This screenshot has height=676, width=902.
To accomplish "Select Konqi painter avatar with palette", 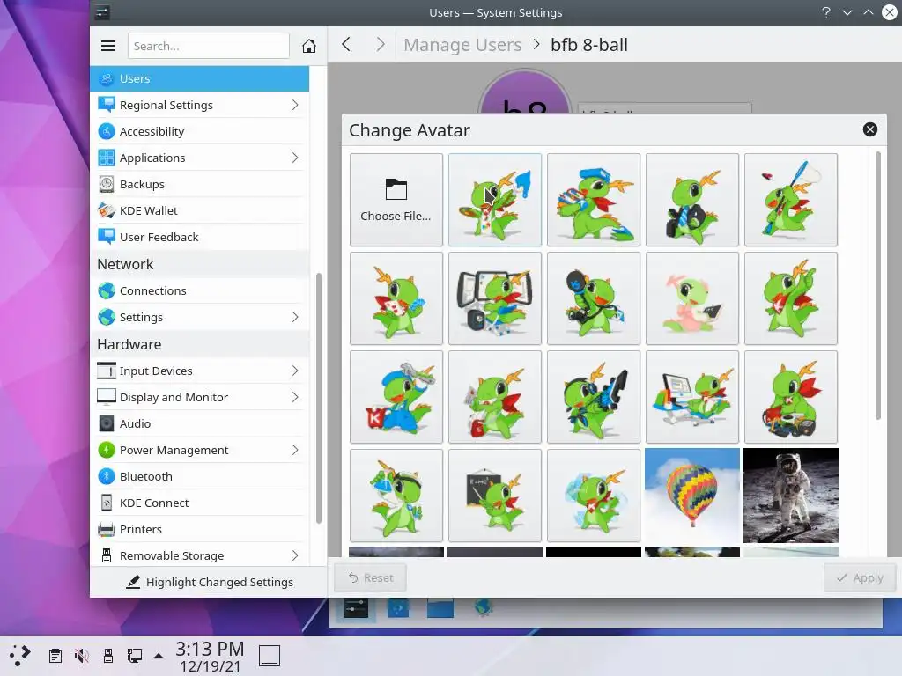I will 495,200.
